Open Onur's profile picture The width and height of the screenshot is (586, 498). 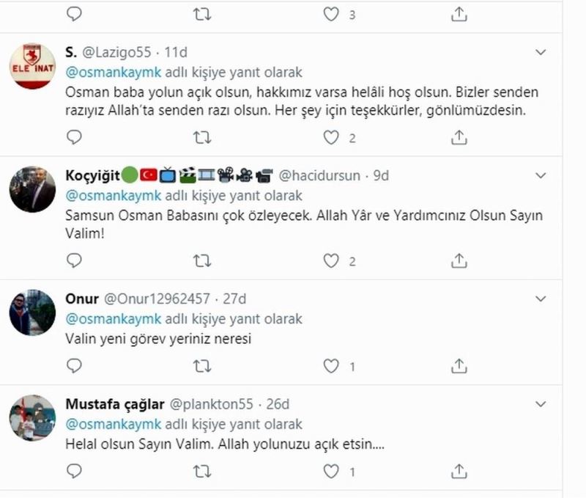click(x=32, y=312)
